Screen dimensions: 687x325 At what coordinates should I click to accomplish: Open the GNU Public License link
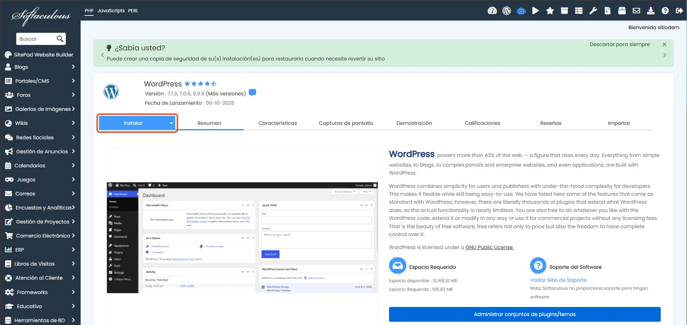489,247
